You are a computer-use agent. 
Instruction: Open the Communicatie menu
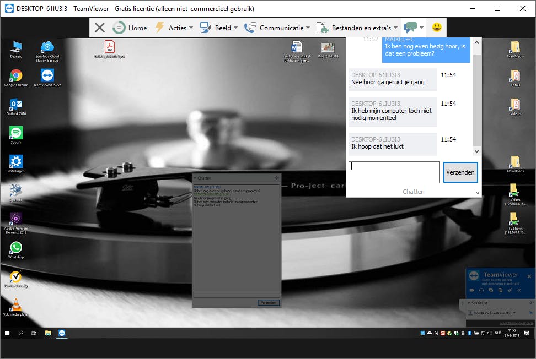[x=277, y=28]
